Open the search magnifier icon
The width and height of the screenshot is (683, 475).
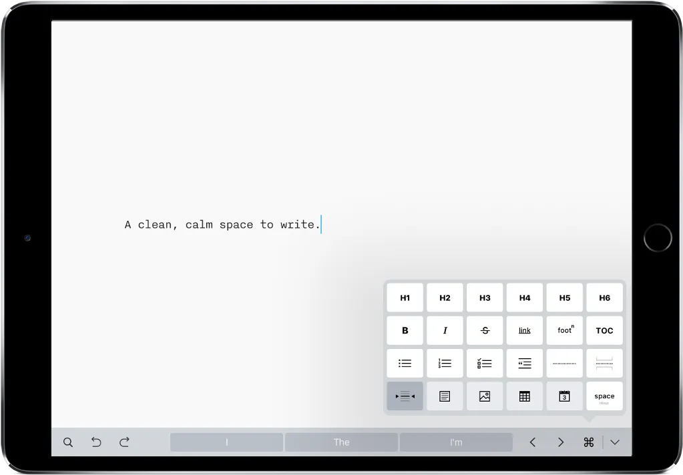coord(68,442)
